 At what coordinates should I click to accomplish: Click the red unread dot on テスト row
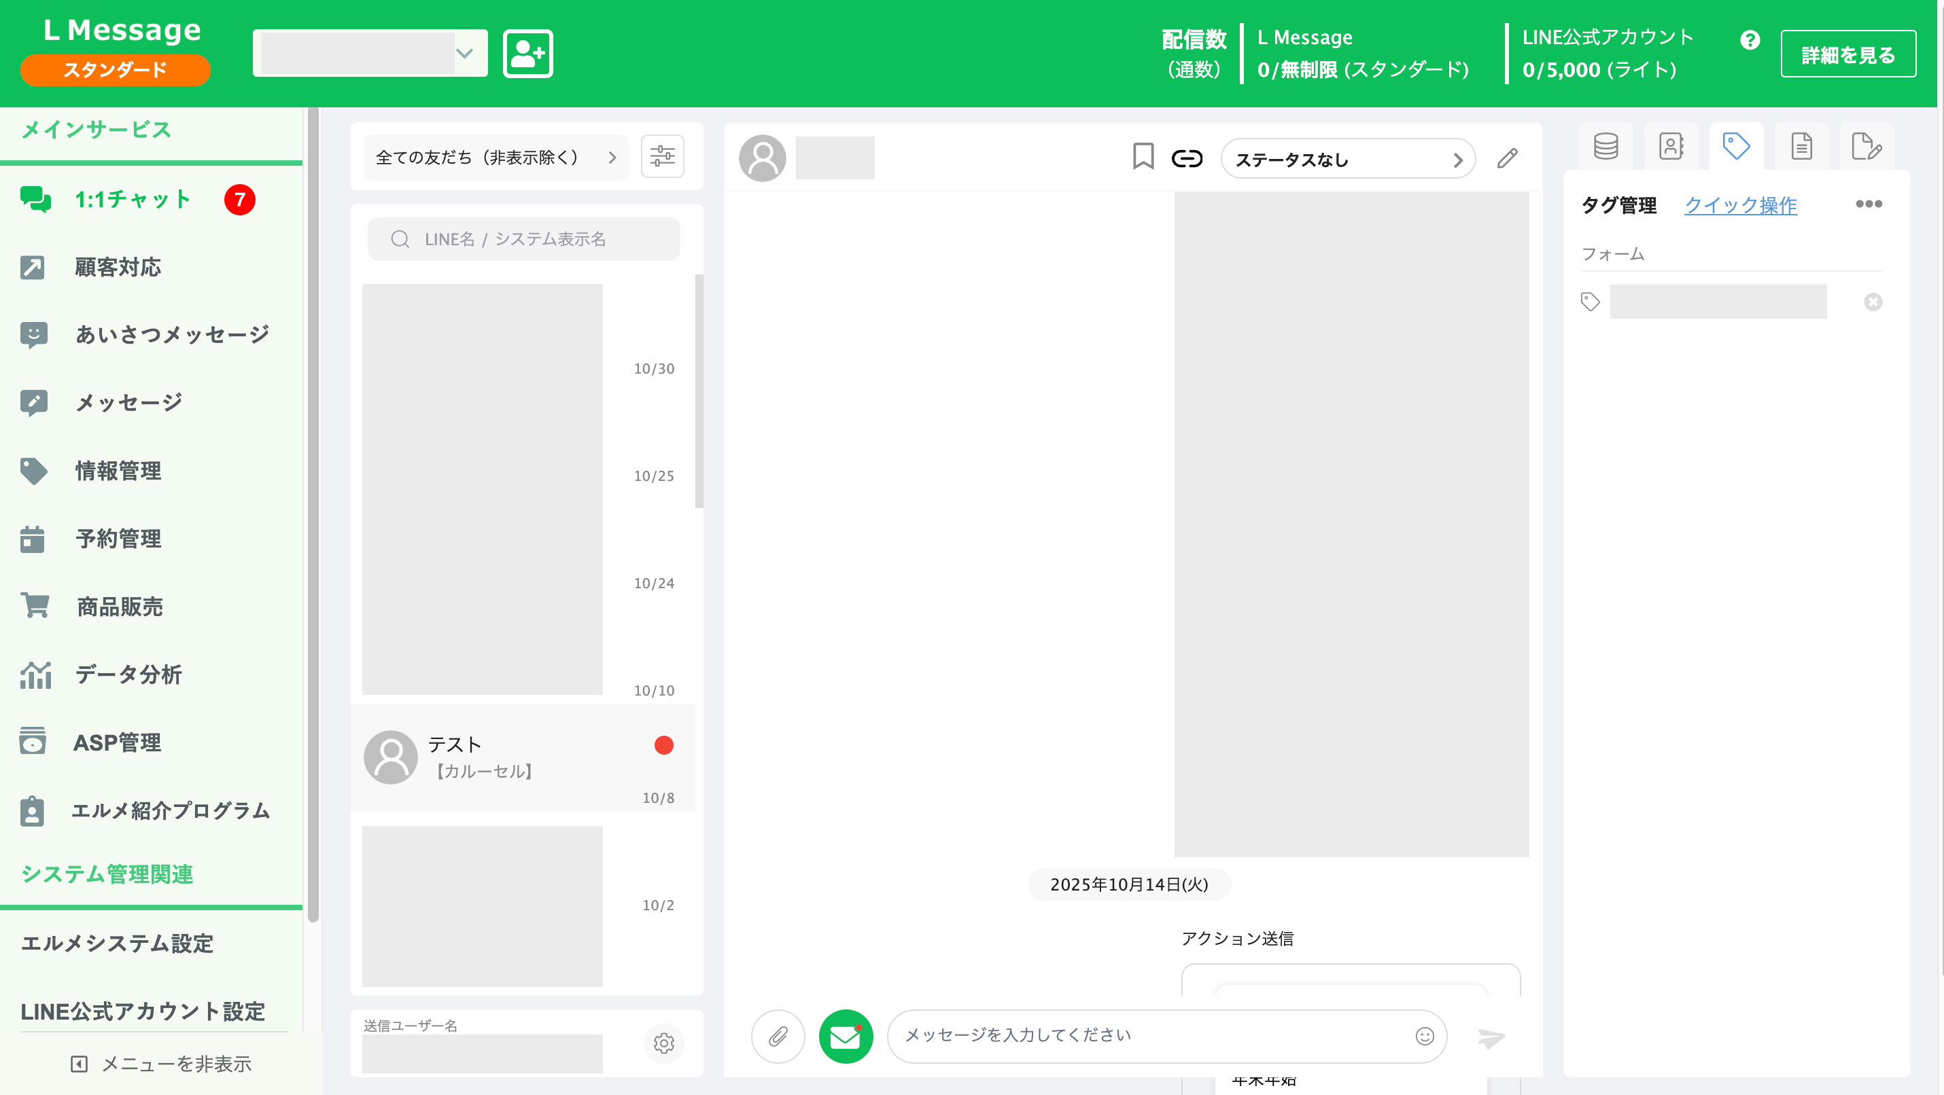point(663,745)
